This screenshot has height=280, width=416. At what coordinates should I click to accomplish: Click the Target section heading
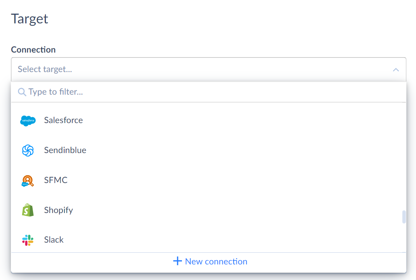pyautogui.click(x=30, y=19)
